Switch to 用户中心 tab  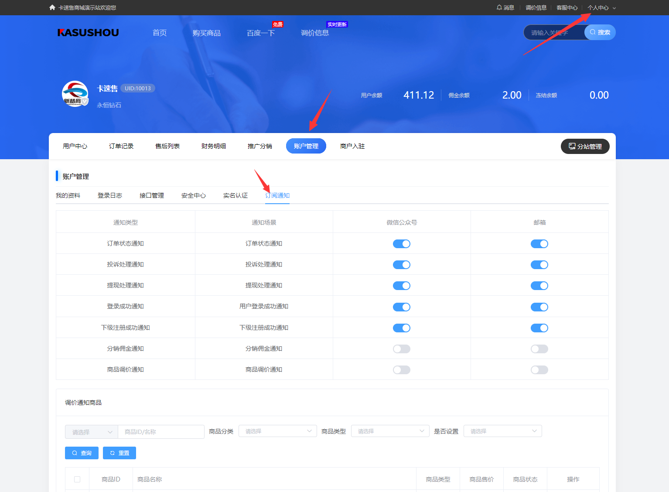pos(75,146)
